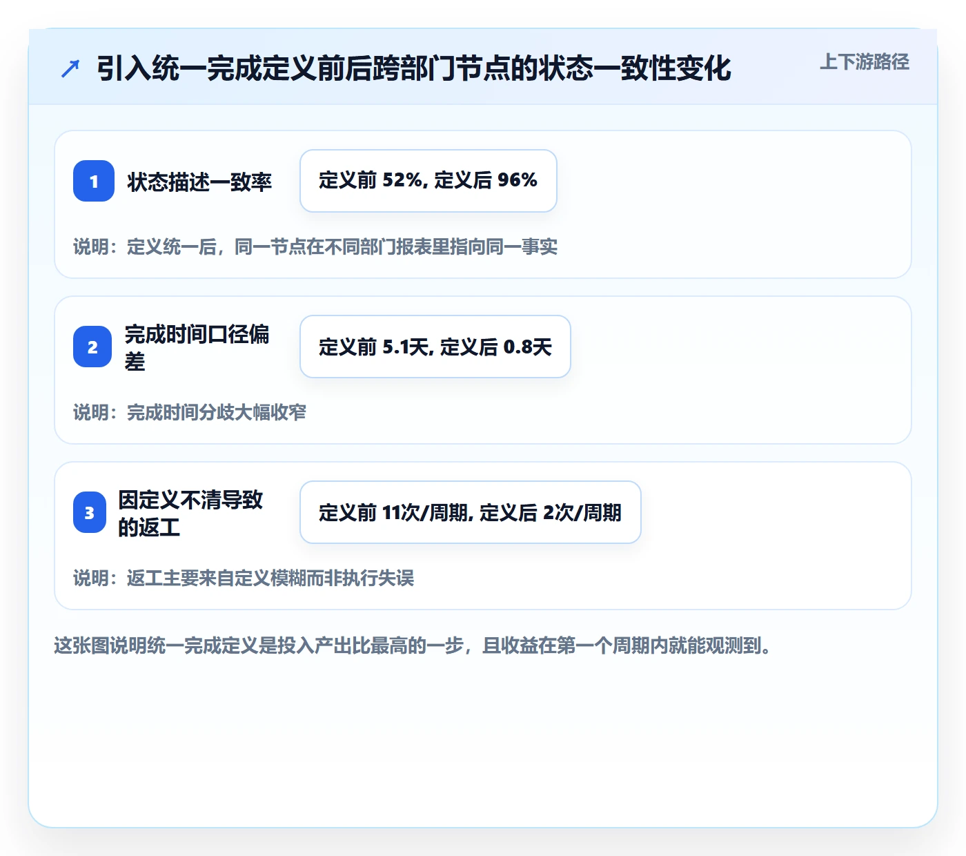966x856 pixels.
Task: Click the note 返工主要来自定义模糊而非执行失误
Action: pyautogui.click(x=270, y=578)
